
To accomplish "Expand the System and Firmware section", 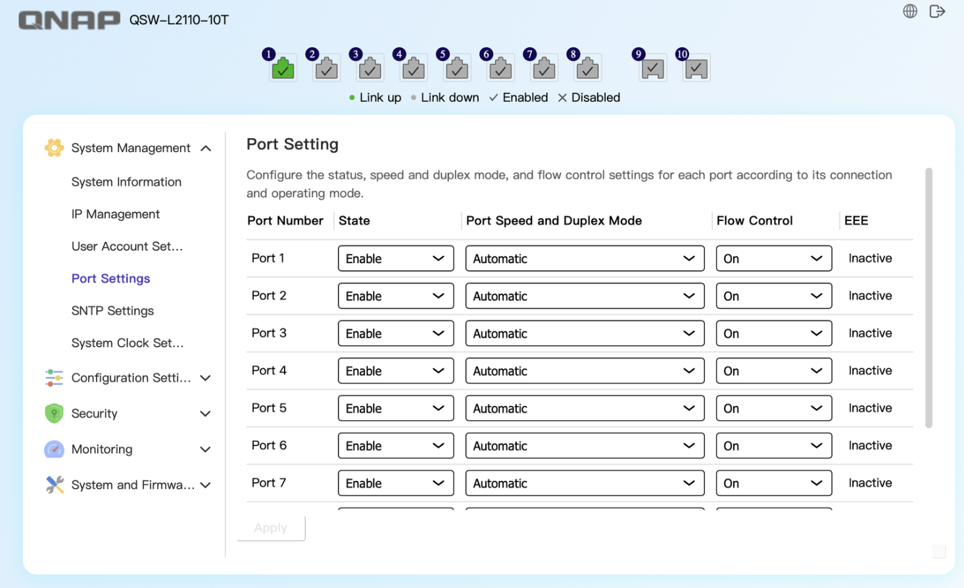I will click(206, 485).
